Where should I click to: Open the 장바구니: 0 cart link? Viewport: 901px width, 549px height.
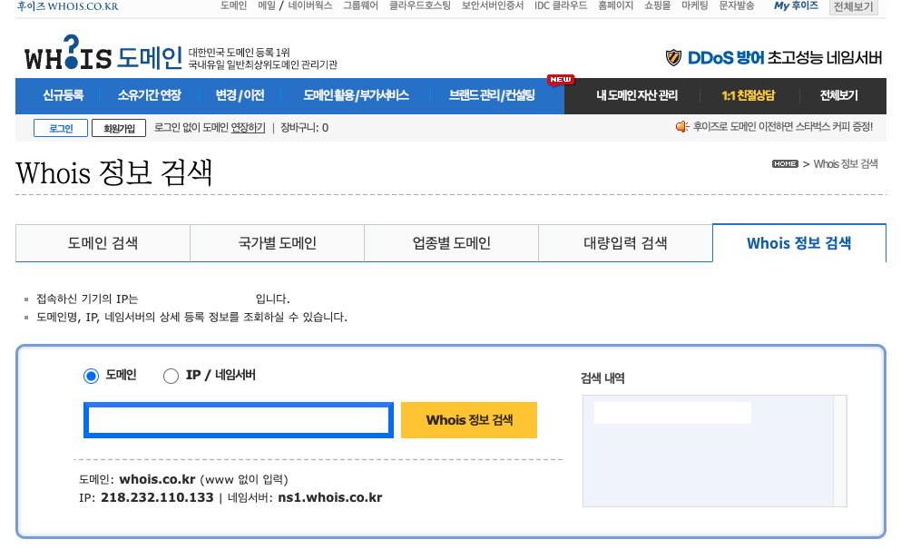pyautogui.click(x=304, y=128)
